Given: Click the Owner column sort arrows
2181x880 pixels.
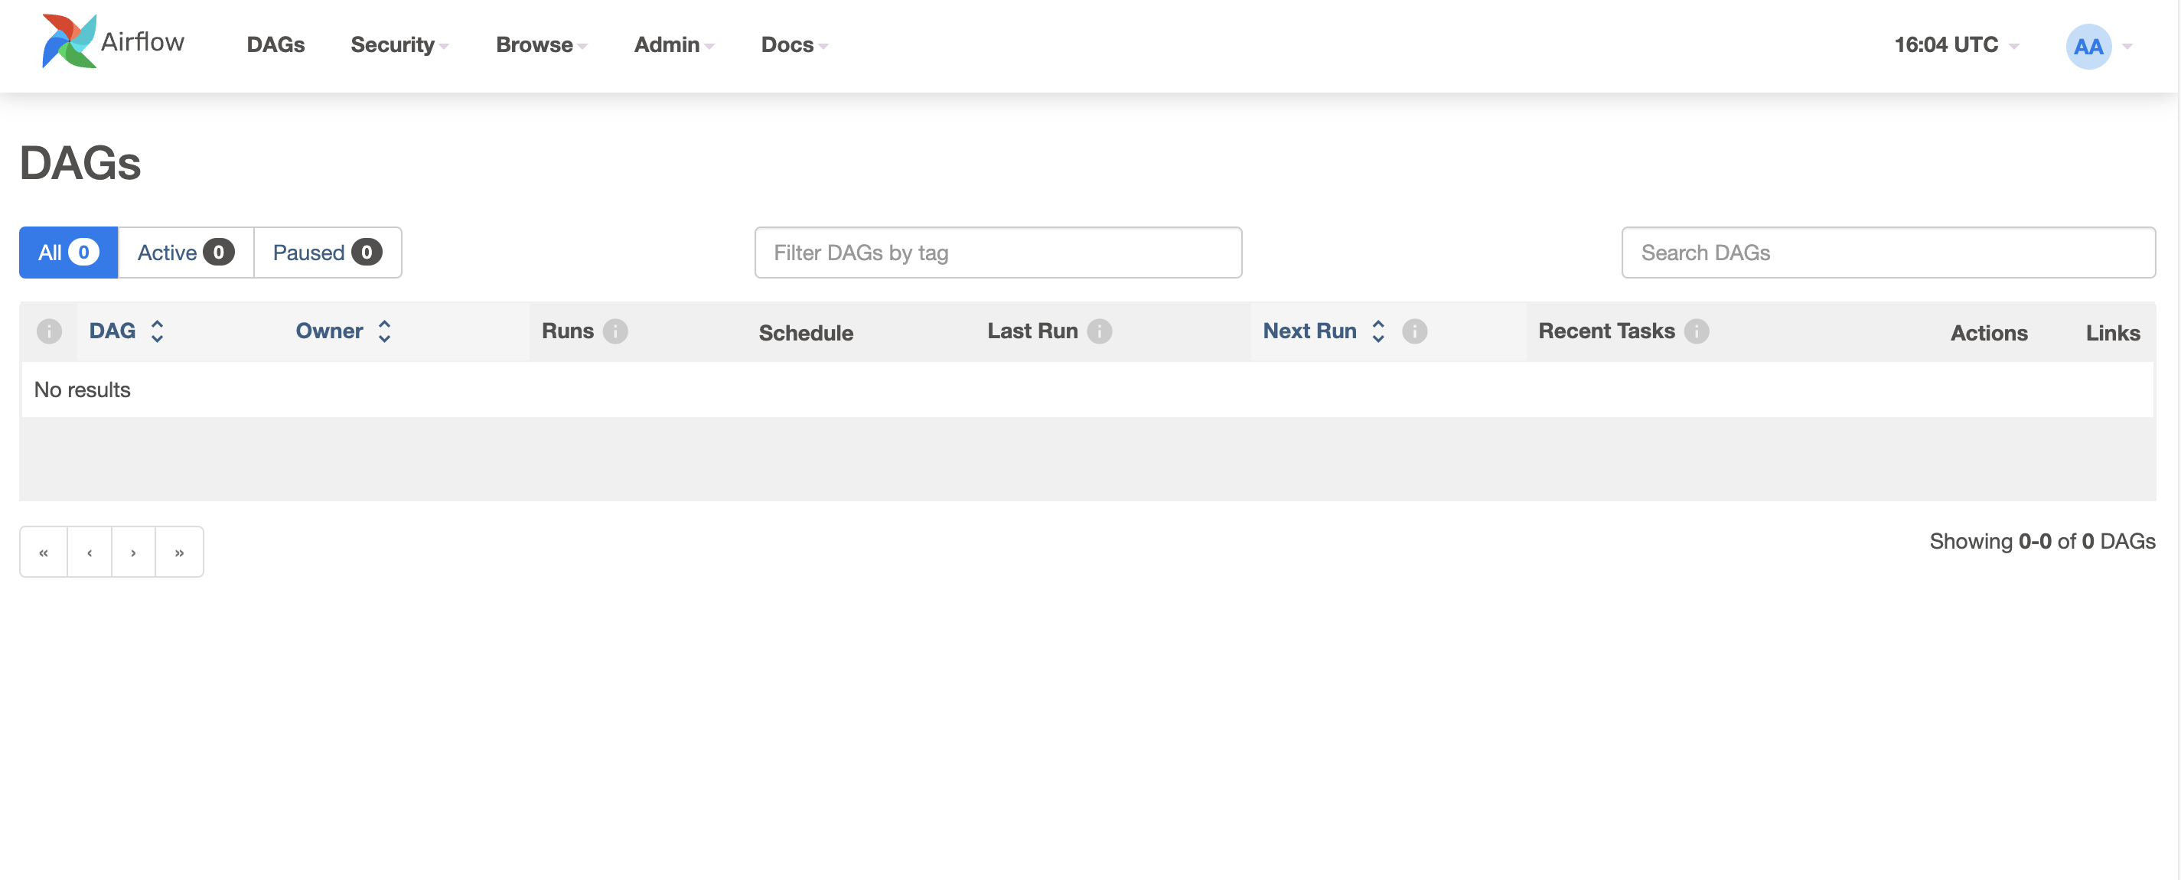Looking at the screenshot, I should (x=384, y=331).
